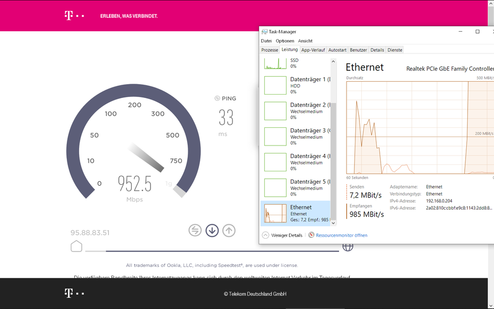Select the Ethernet performance entry
494x309 pixels.
click(x=295, y=213)
